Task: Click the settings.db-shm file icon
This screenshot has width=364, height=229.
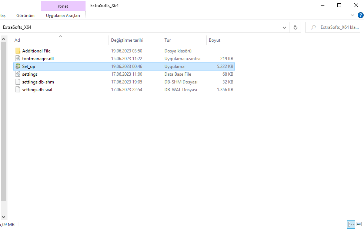Action: (x=18, y=82)
